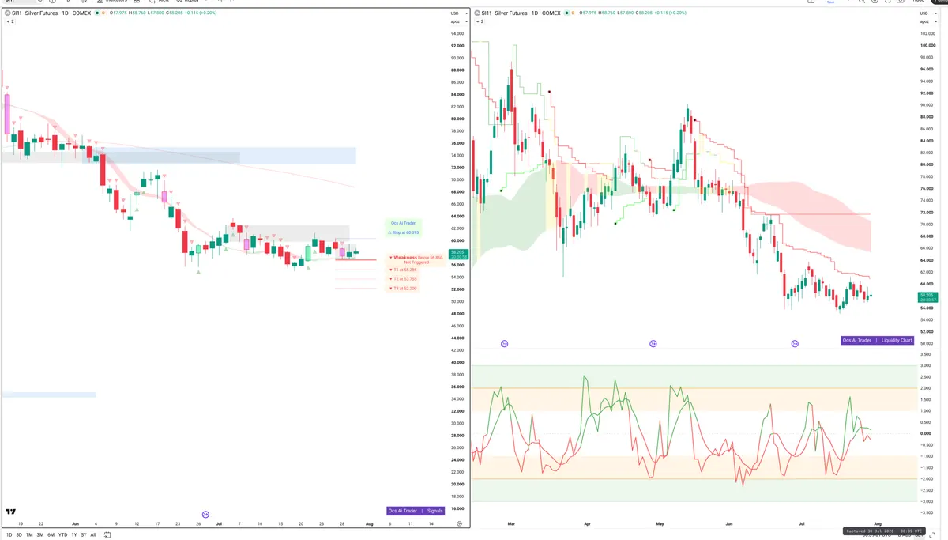The height and width of the screenshot is (540, 948).
Task: Select the 5Y time range
Action: click(x=84, y=535)
